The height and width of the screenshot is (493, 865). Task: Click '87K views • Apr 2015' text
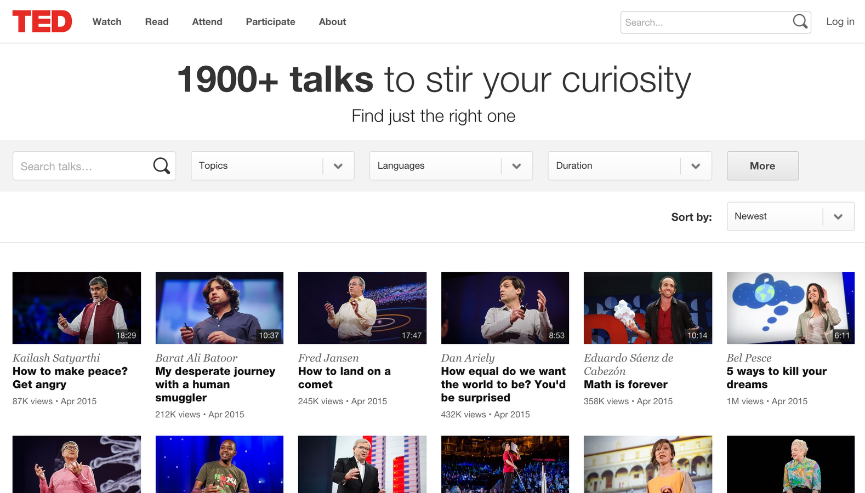click(x=54, y=402)
